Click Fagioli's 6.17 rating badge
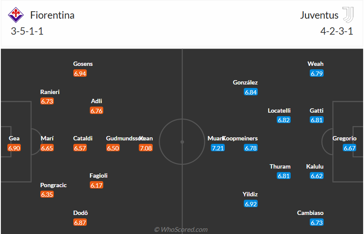Viewport: 364px width, 234px height. 96,185
